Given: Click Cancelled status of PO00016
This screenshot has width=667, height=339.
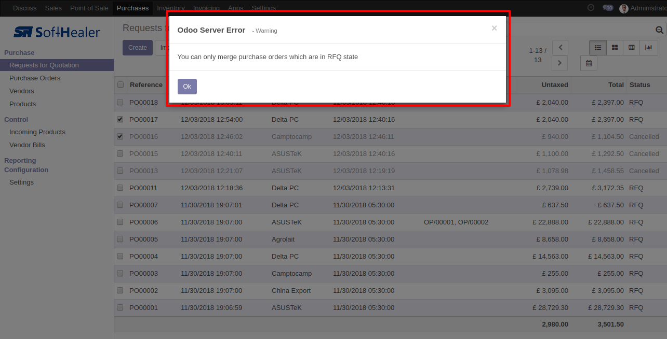Looking at the screenshot, I should pyautogui.click(x=644, y=137).
